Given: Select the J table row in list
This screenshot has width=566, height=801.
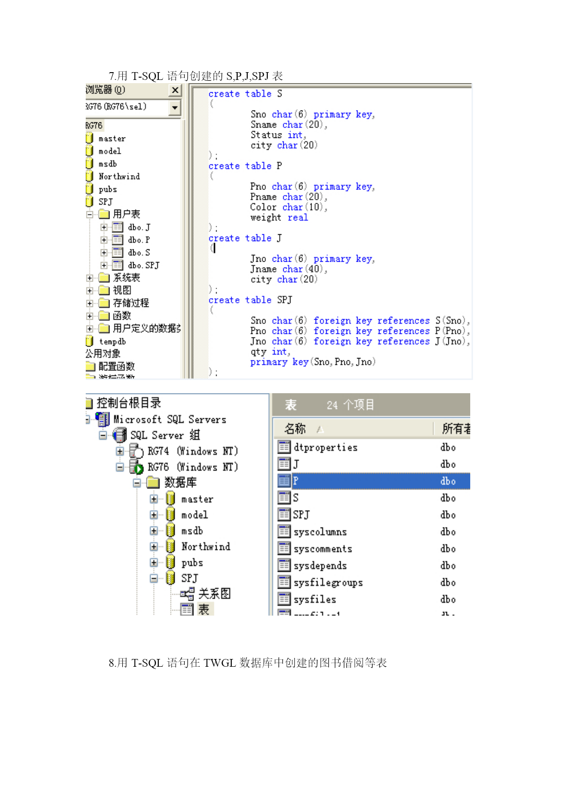Looking at the screenshot, I should [374, 464].
